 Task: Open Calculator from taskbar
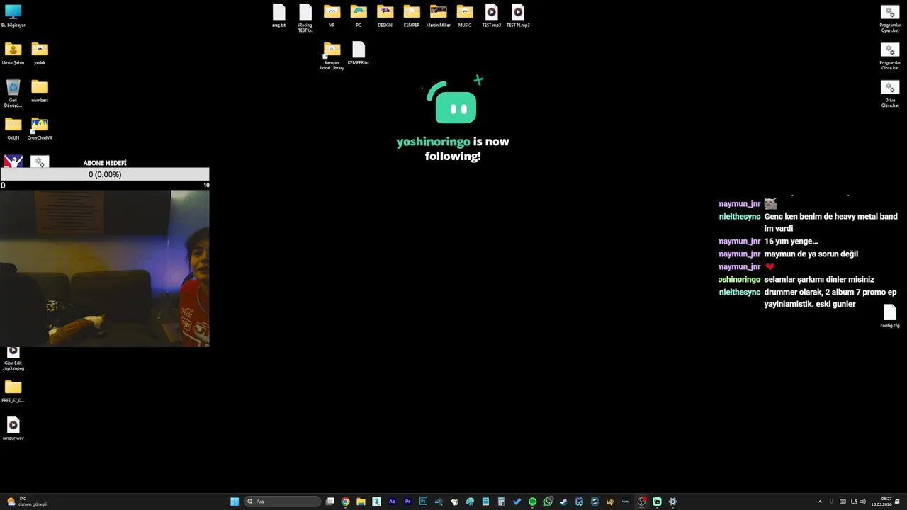[501, 501]
